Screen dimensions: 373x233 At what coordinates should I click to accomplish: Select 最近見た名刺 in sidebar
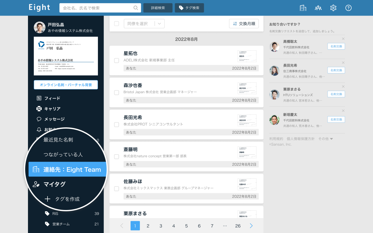point(58,140)
